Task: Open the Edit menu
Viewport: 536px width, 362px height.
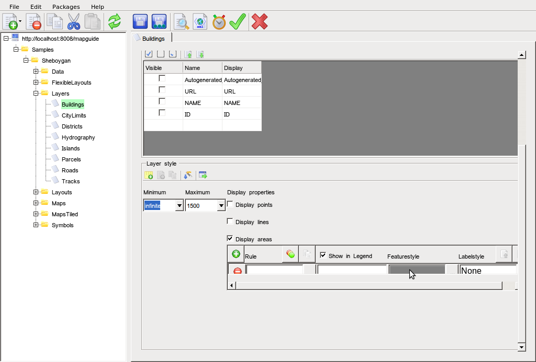Action: pyautogui.click(x=36, y=7)
